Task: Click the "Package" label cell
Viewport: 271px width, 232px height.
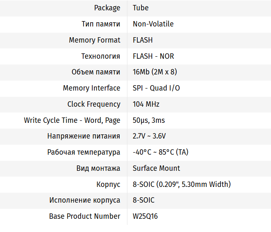Action: (107, 8)
